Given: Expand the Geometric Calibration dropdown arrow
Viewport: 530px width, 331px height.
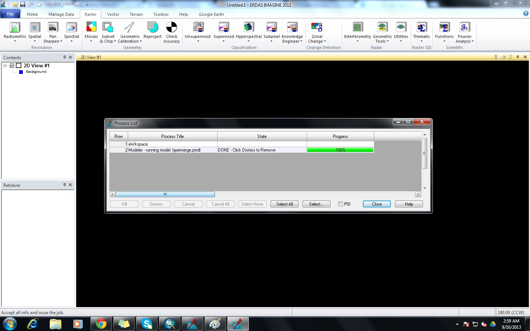Looking at the screenshot, I should click(x=141, y=42).
